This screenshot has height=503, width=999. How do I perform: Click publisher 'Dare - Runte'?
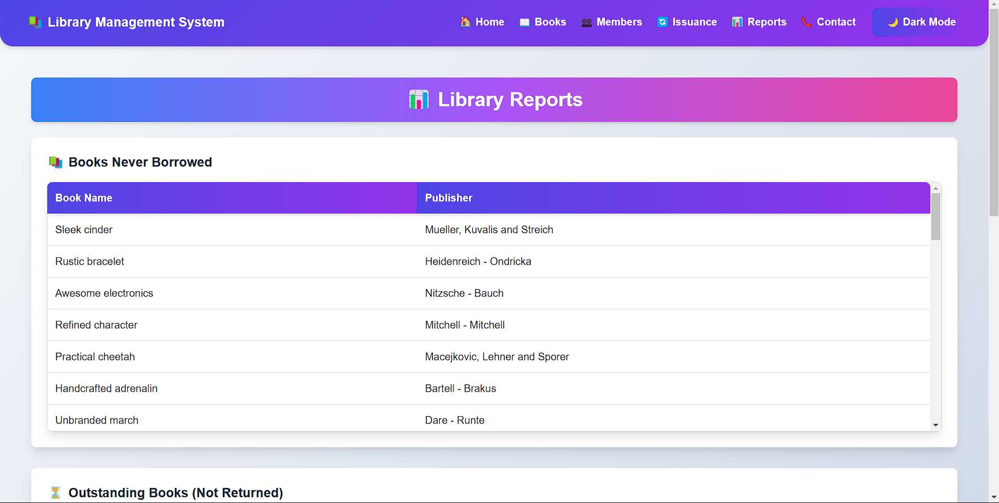[x=454, y=420]
